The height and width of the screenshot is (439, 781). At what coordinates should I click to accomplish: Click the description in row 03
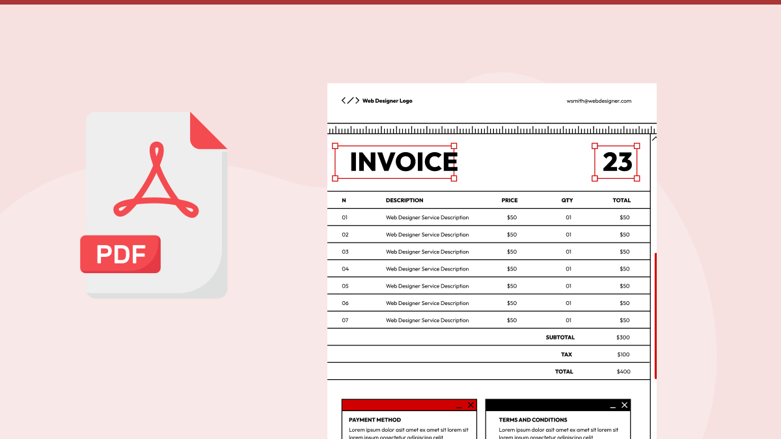pyautogui.click(x=427, y=252)
